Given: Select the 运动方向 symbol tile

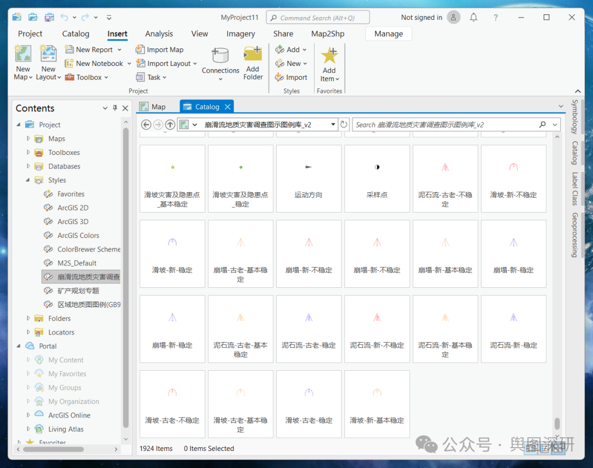Looking at the screenshot, I should 309,179.
